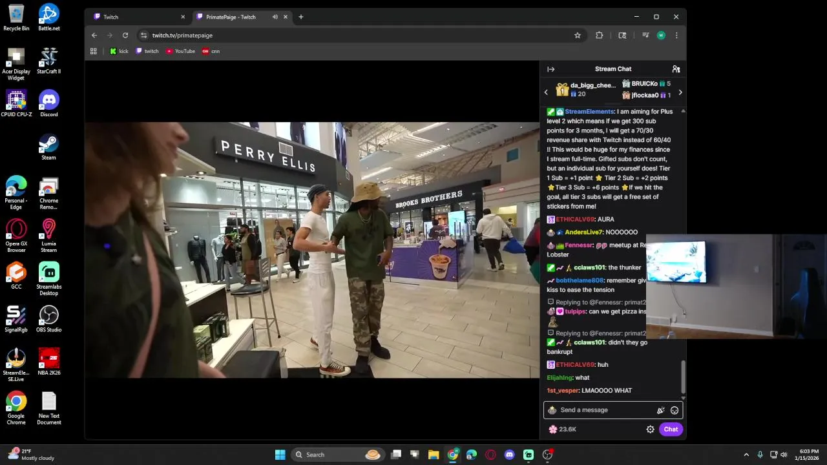Viewport: 827px width, 465px height.
Task: Open da_bigg_chee top gifter entry
Action: [x=586, y=89]
